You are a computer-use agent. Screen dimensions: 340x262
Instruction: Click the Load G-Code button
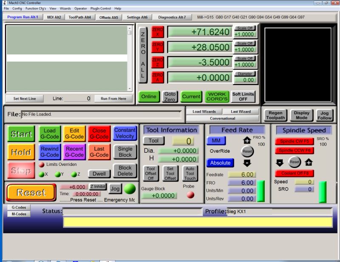[50, 134]
